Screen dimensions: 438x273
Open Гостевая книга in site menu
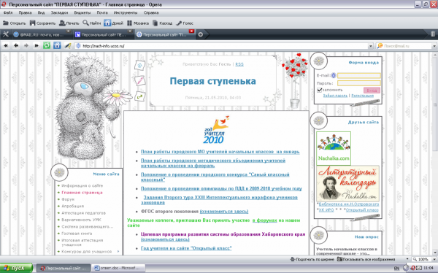coord(77,234)
